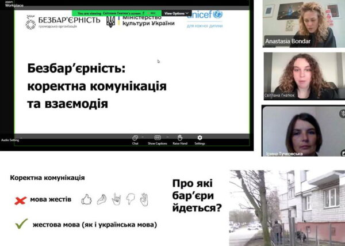
Task: Click the Zoom Workplace logo text
Action: coord(14,4)
